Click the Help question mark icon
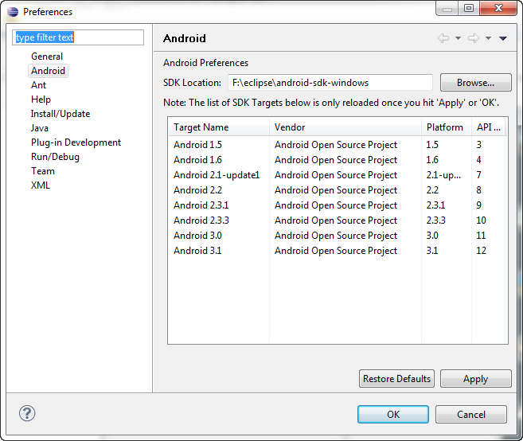Image resolution: width=523 pixels, height=441 pixels. (27, 413)
